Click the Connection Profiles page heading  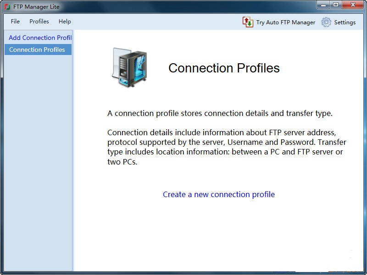pos(224,68)
